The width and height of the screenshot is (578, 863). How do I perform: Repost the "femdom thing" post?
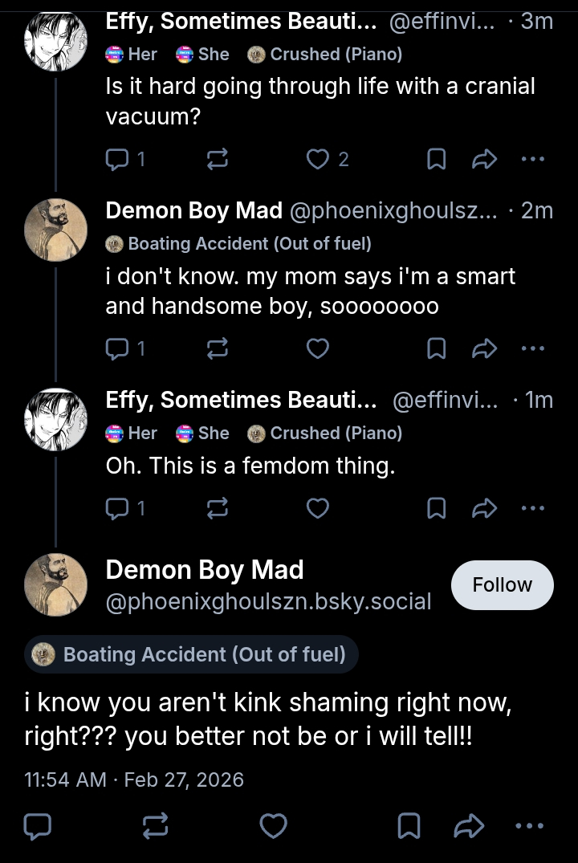tap(218, 507)
